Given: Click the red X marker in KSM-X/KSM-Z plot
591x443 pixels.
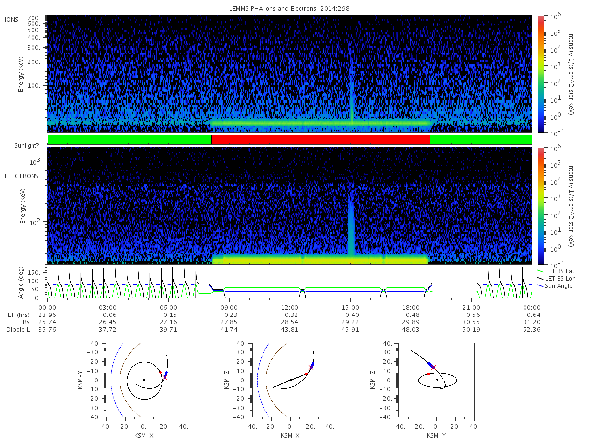Looking at the screenshot, I should [311, 367].
